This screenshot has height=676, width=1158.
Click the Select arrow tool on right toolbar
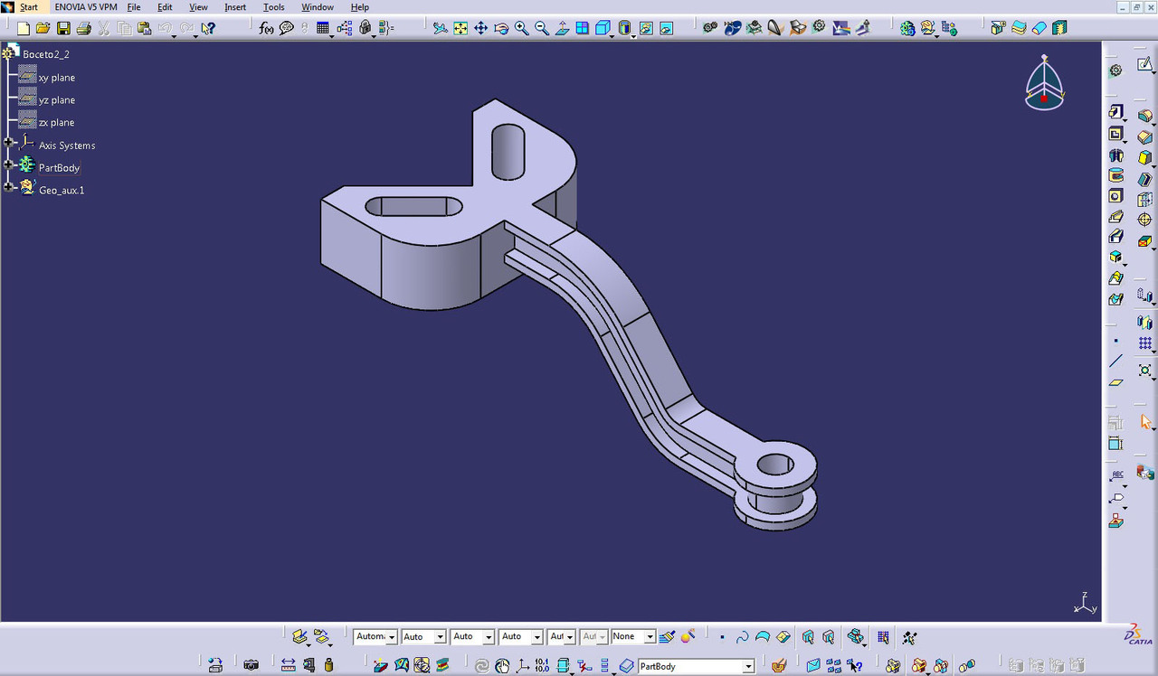coord(1146,421)
